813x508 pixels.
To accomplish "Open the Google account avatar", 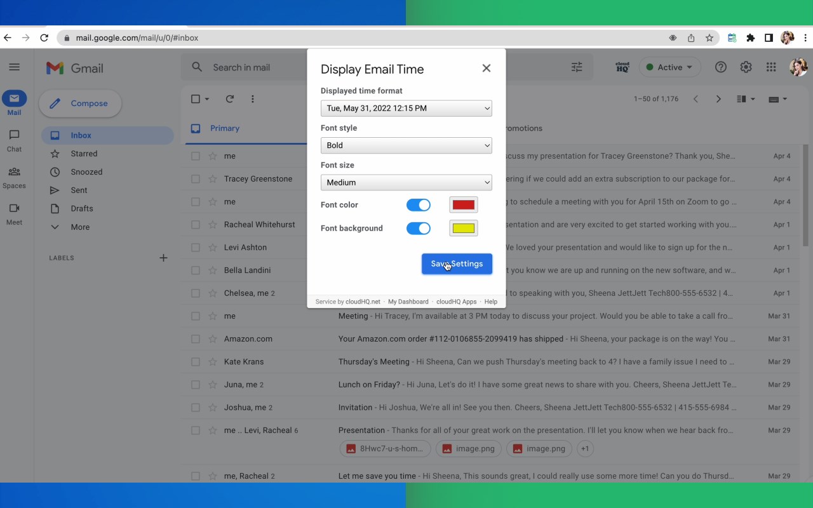I will click(x=798, y=67).
